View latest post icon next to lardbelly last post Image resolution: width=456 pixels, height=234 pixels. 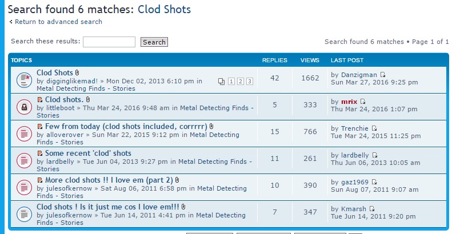(375, 155)
